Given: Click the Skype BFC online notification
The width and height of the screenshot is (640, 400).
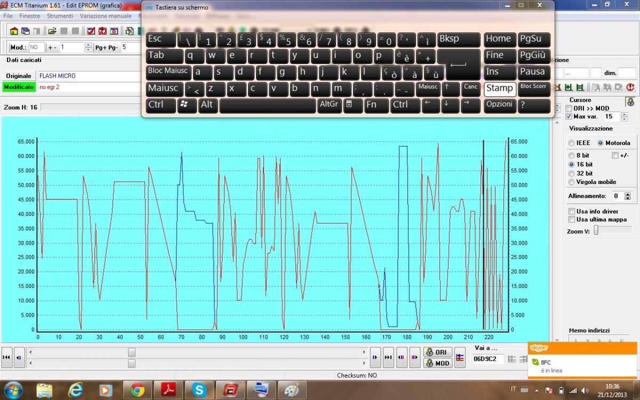Looking at the screenshot, I should click(x=583, y=361).
